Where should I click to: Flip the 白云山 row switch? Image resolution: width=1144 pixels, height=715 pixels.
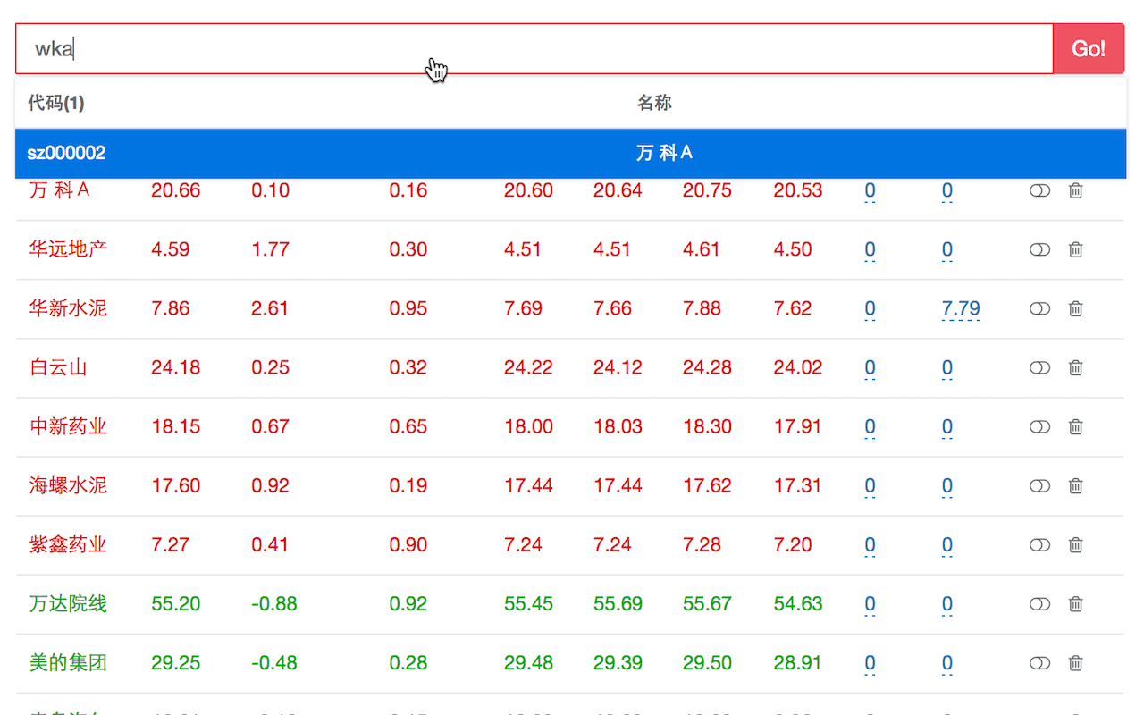tap(1039, 367)
